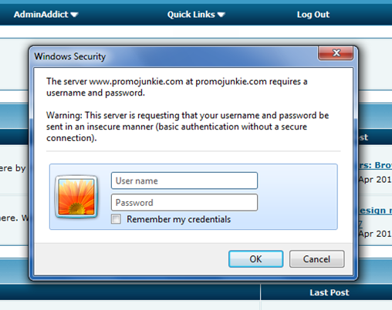Click the Last Post column header
Screen dimensions: 392x310
(x=329, y=292)
